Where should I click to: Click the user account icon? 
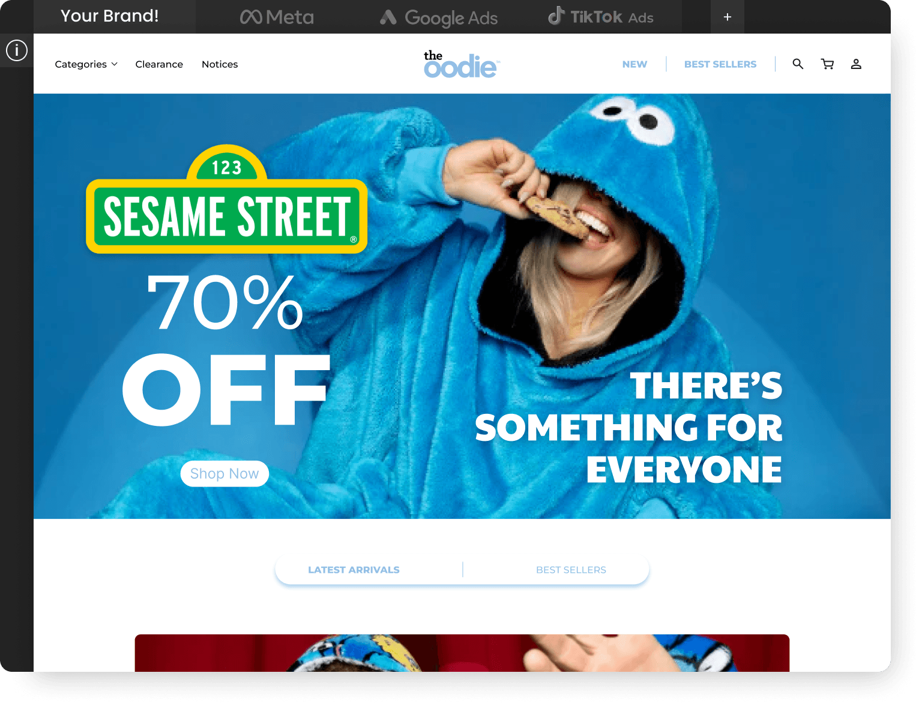856,64
